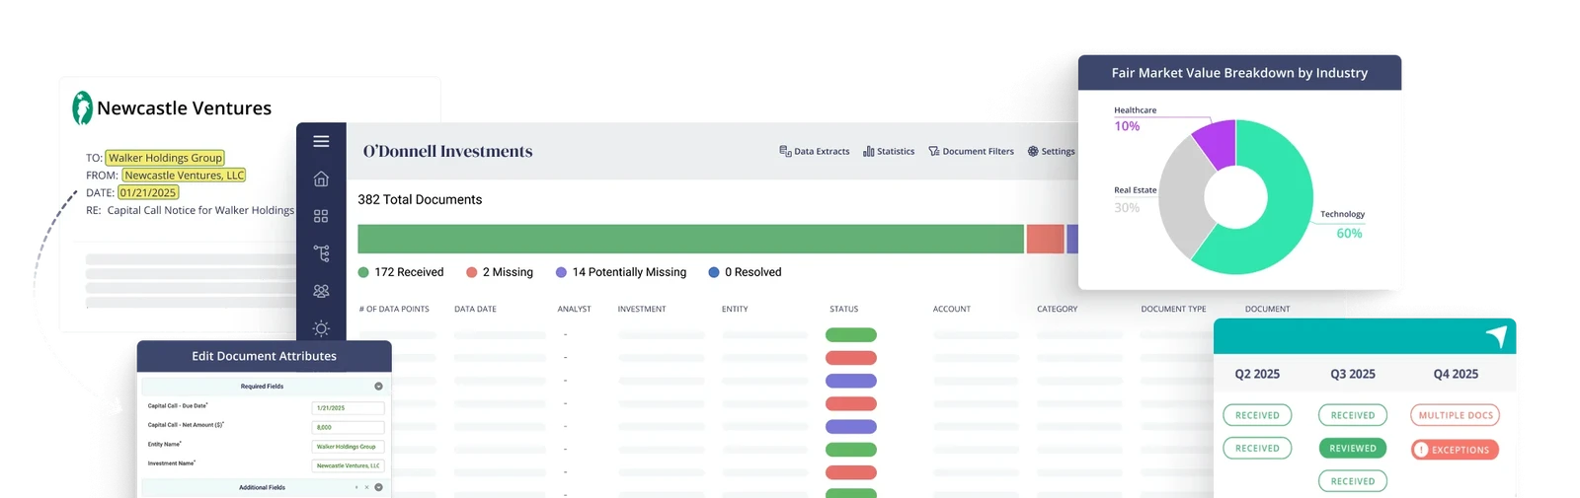Screen dimensions: 1580x498
Task: Sort by DATA DATE column header
Action: coord(475,309)
